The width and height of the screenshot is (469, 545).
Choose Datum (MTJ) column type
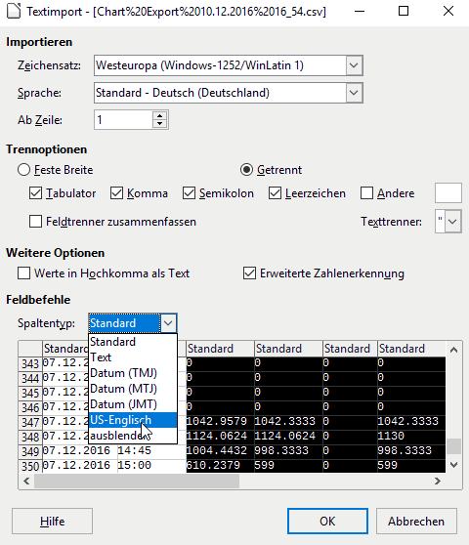[133, 389]
